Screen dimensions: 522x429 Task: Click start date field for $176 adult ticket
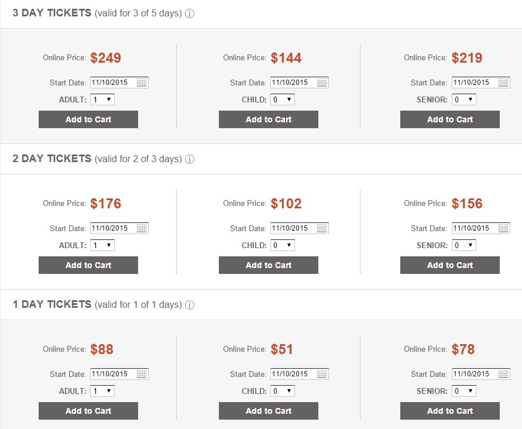coord(119,228)
